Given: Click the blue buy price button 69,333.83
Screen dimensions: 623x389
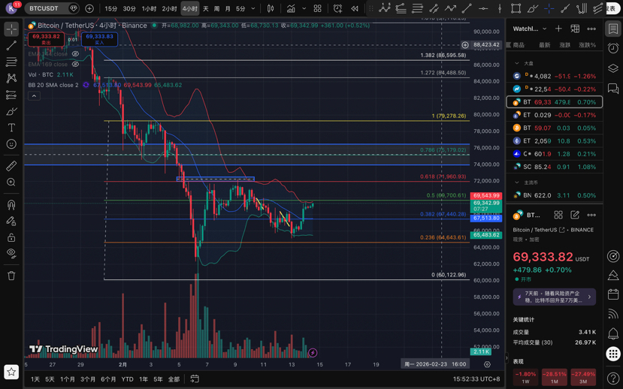Looking at the screenshot, I should 99,39.
